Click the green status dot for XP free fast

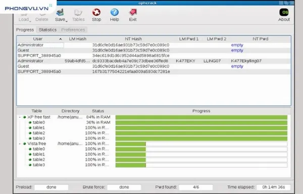[25, 117]
